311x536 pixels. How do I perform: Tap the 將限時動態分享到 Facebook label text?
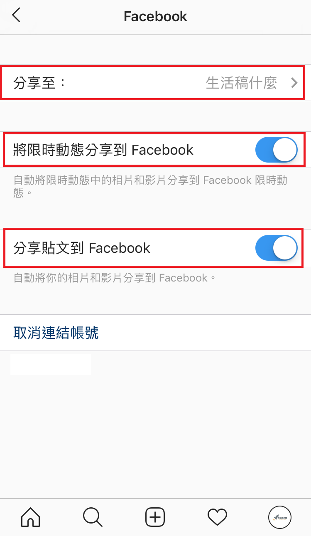click(x=103, y=150)
